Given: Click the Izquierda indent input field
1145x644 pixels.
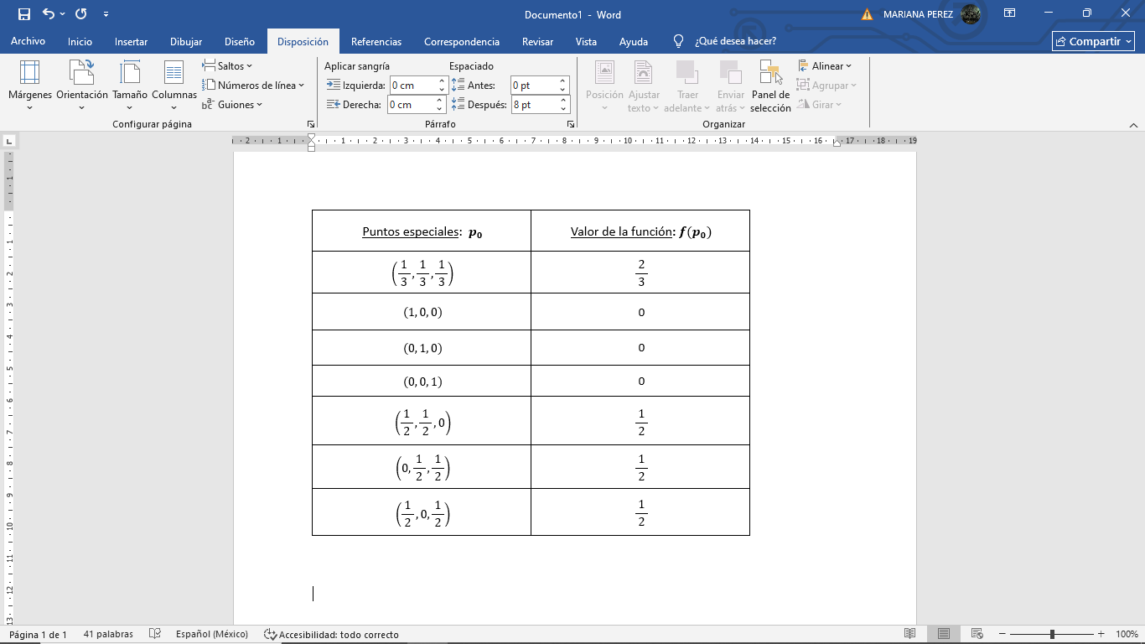Looking at the screenshot, I should (412, 86).
